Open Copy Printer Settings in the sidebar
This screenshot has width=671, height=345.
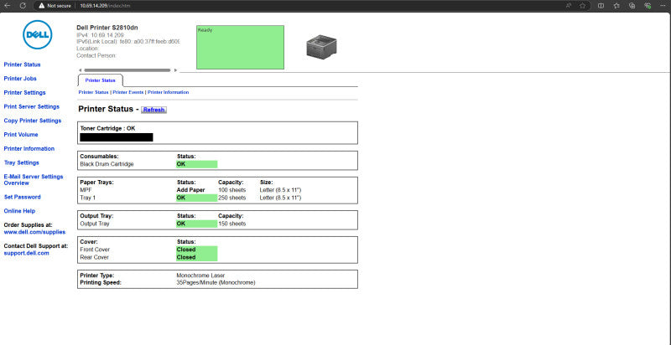pos(33,121)
